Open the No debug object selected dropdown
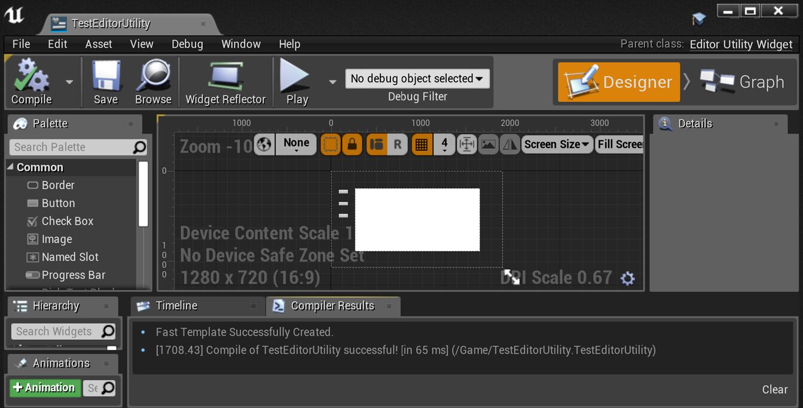The height and width of the screenshot is (408, 803). click(x=417, y=78)
